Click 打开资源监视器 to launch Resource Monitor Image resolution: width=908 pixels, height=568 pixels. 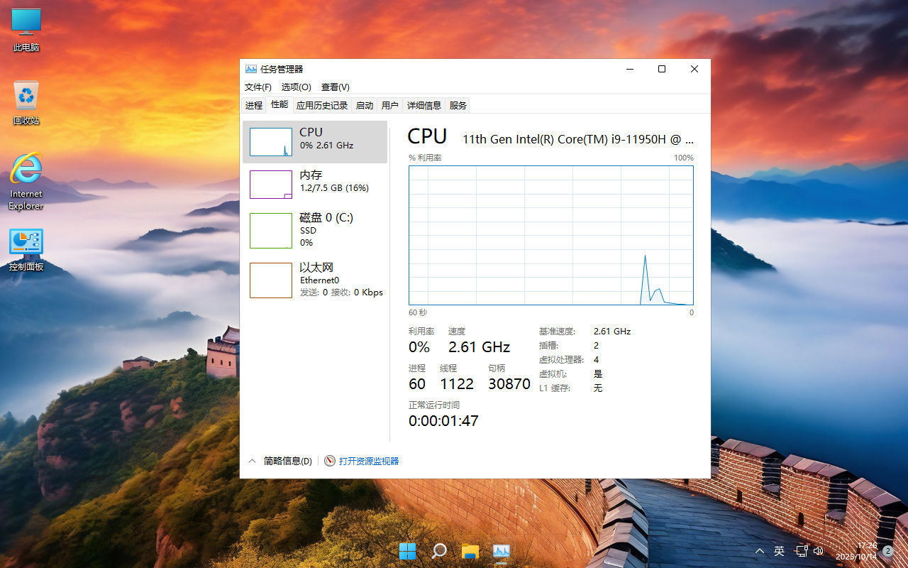[x=368, y=461]
